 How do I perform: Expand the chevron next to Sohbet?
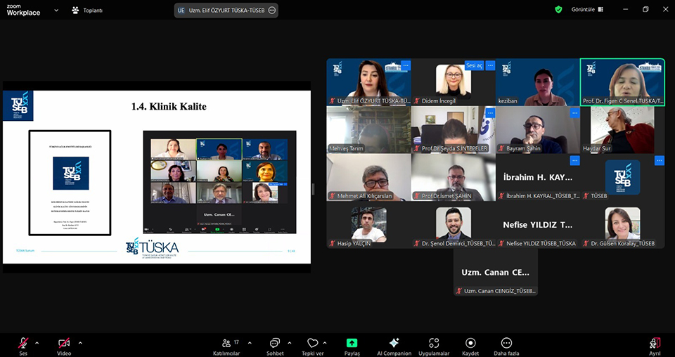(x=288, y=343)
